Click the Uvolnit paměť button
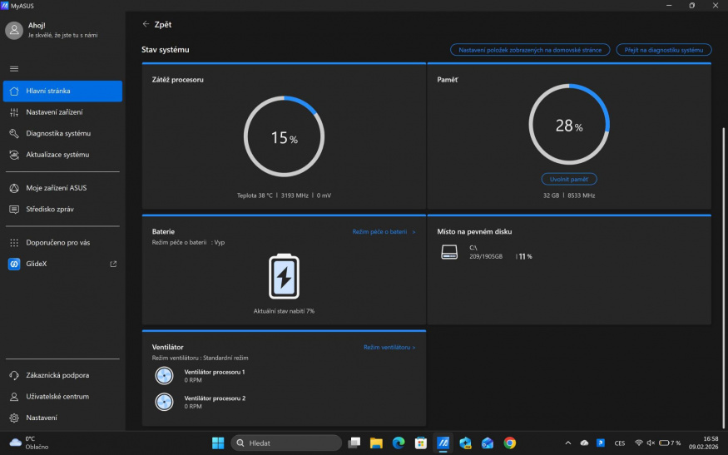Image resolution: width=728 pixels, height=455 pixels. point(569,179)
